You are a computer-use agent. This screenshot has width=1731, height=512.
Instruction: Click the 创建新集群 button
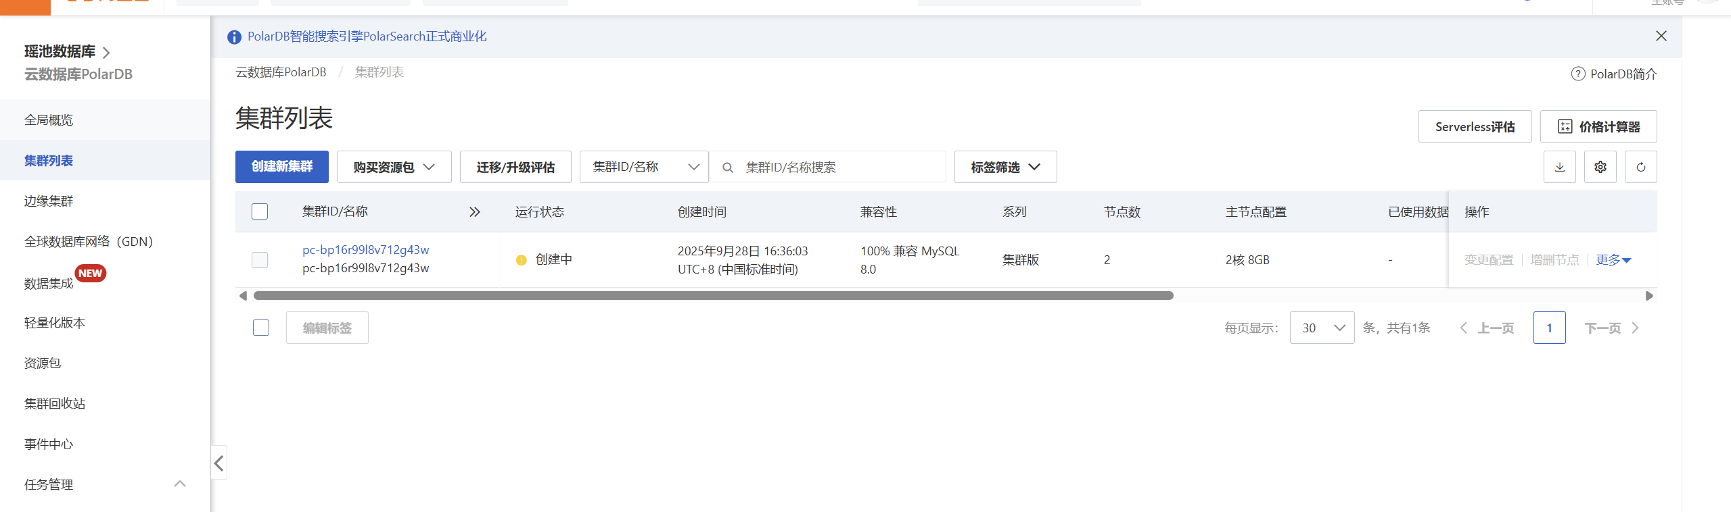pyautogui.click(x=282, y=167)
